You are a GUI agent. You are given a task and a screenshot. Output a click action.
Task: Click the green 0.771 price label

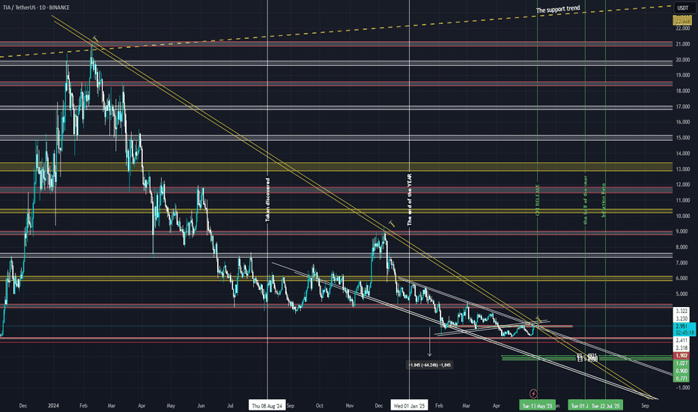[x=682, y=378]
